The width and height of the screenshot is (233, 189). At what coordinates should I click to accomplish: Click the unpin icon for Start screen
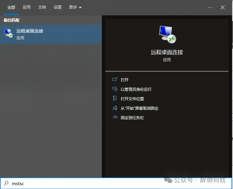(x=115, y=108)
